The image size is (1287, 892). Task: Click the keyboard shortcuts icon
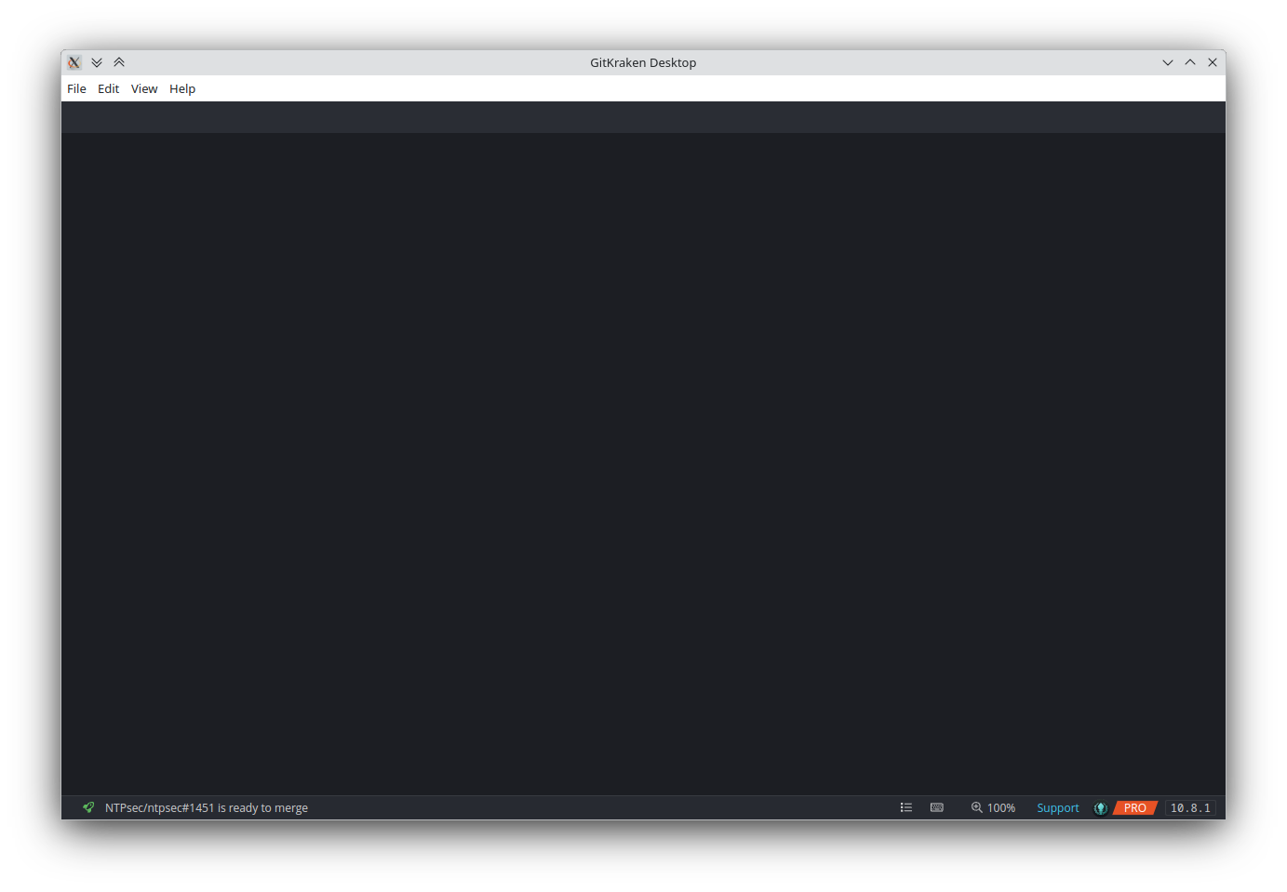(937, 807)
